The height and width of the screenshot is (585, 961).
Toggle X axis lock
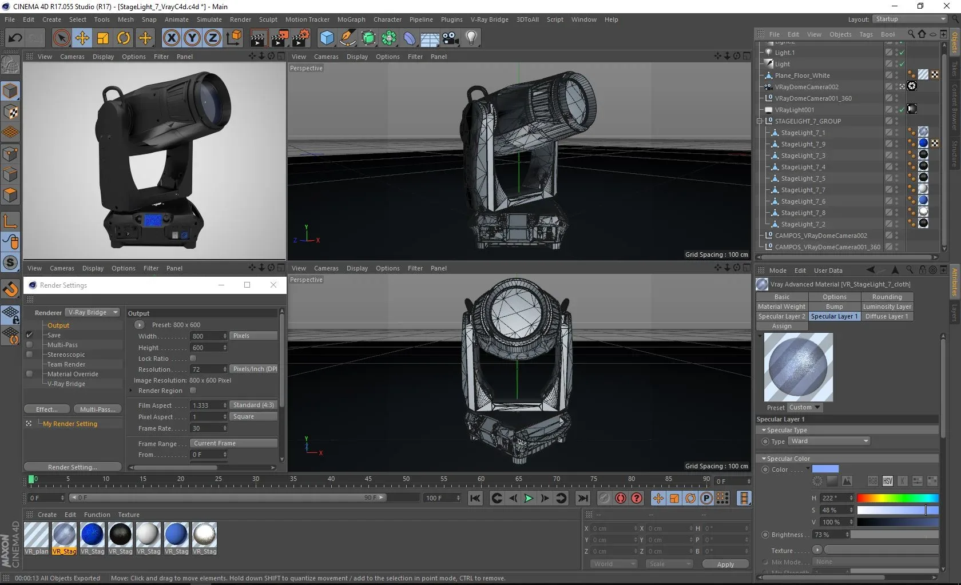pyautogui.click(x=171, y=38)
